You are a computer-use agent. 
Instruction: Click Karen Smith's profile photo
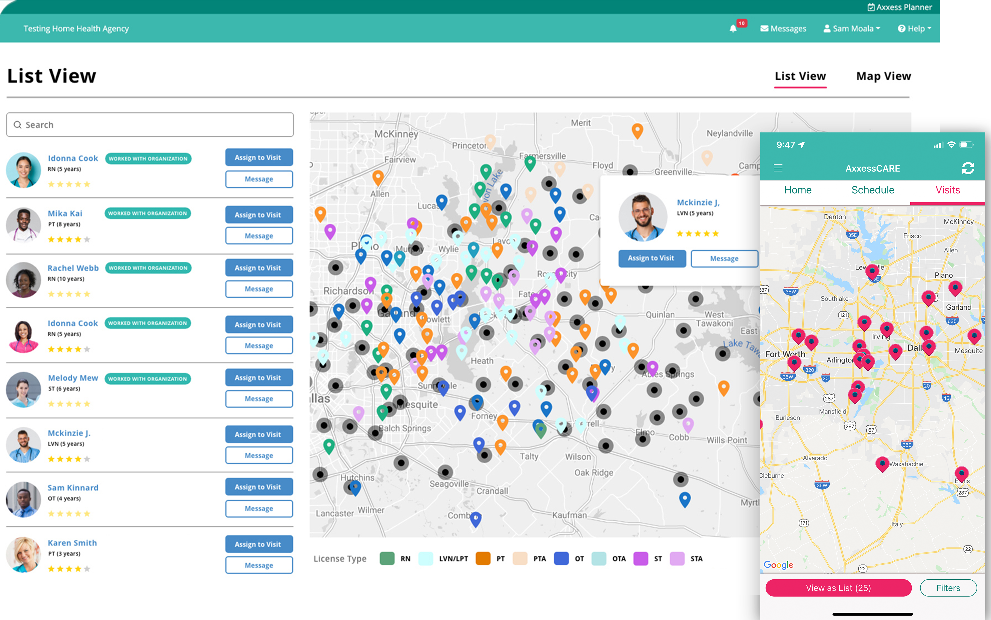coord(23,554)
